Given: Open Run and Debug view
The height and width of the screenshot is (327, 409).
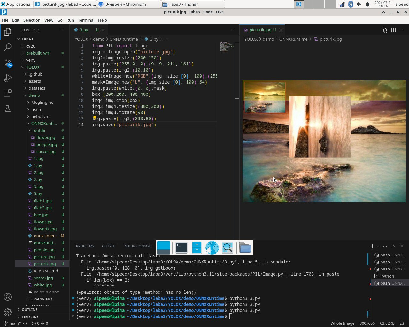Looking at the screenshot, I should click(8, 78).
